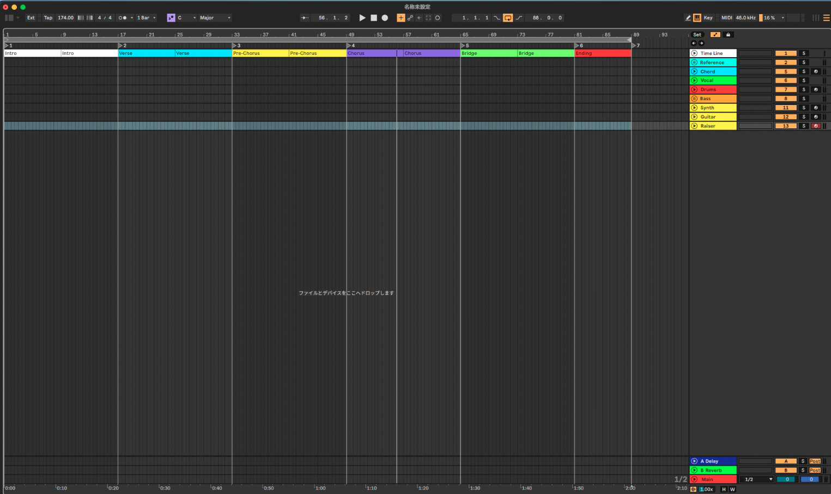The height and width of the screenshot is (494, 831).
Task: Toggle the arrangement loop switch
Action: click(507, 18)
